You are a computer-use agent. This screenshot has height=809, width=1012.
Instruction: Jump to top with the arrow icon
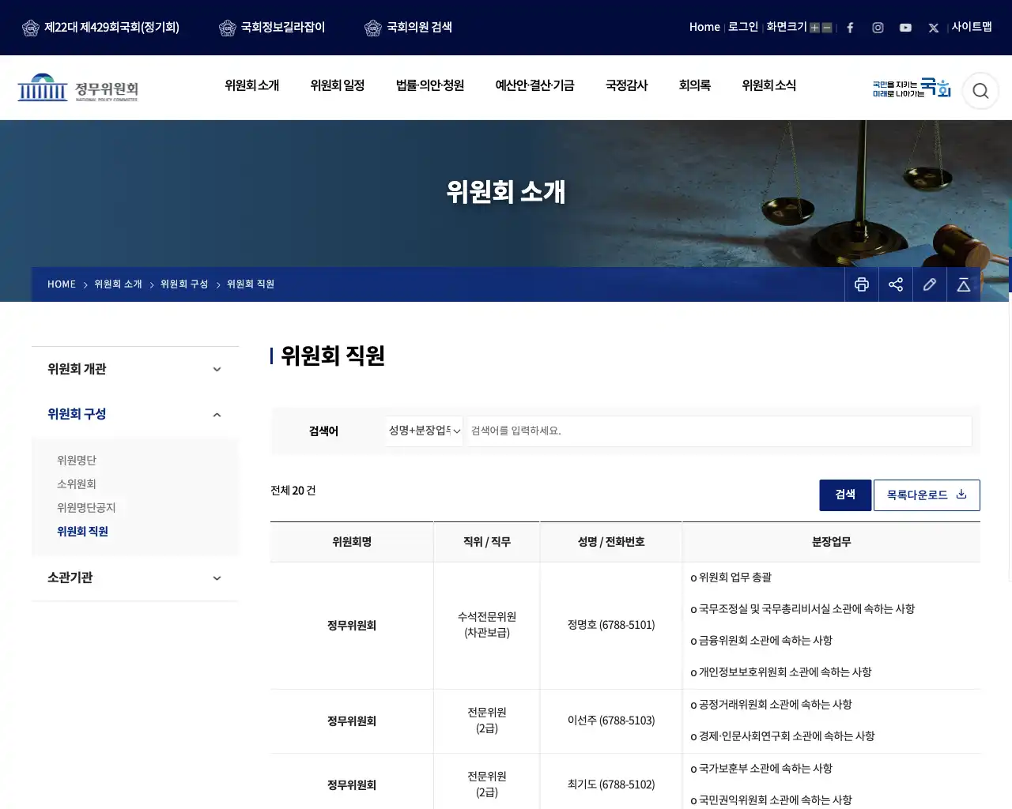point(964,284)
